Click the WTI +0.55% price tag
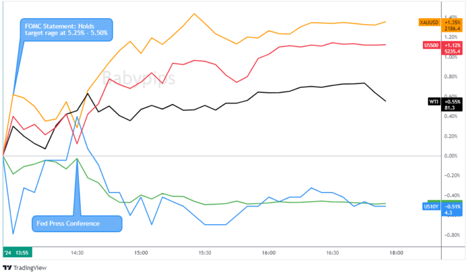This screenshot has height=276, width=470. (453, 105)
